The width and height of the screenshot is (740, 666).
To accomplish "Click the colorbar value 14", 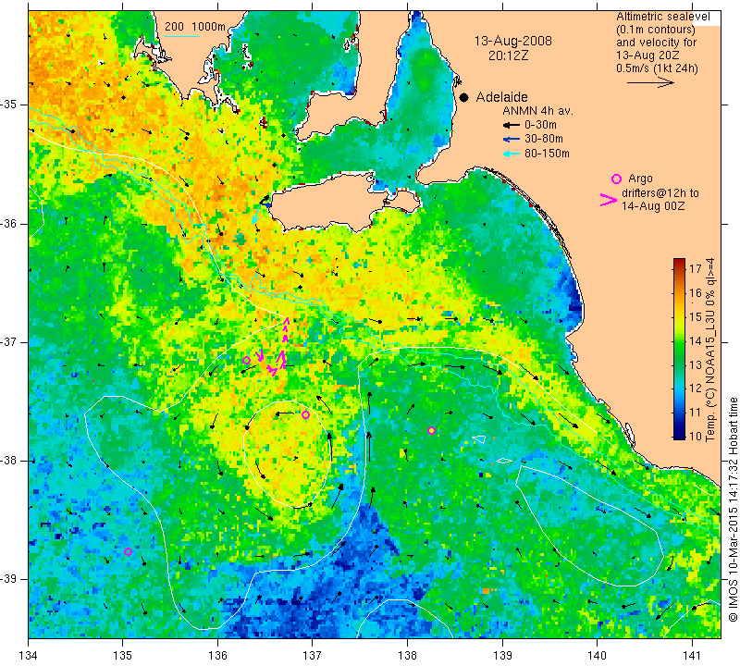I will [x=696, y=340].
